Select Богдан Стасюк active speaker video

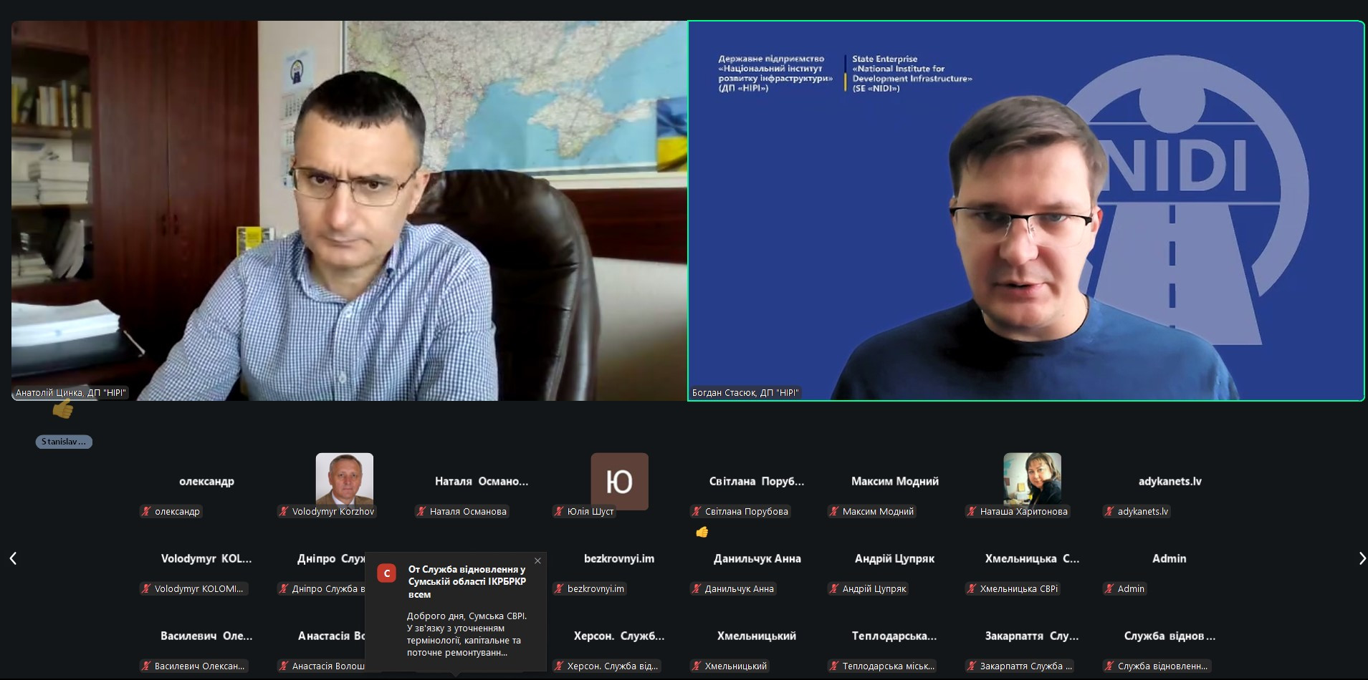pyautogui.click(x=1025, y=210)
